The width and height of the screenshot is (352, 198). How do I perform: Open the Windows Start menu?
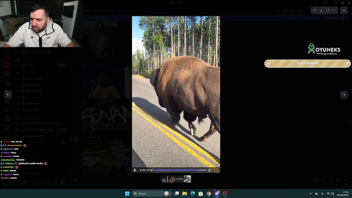(127, 194)
